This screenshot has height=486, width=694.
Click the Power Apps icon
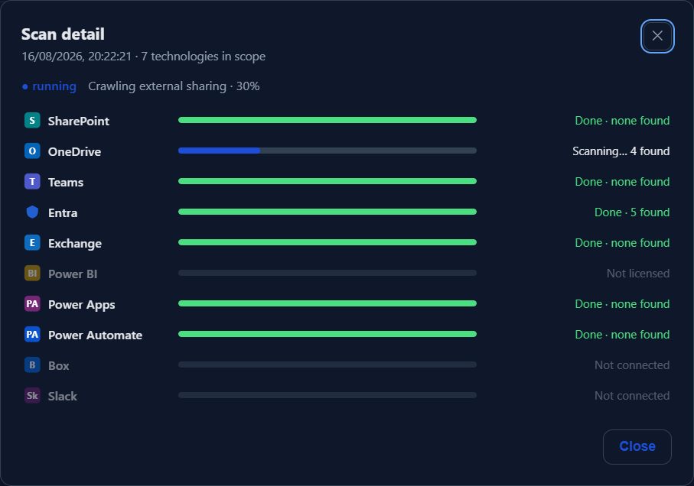pos(32,303)
